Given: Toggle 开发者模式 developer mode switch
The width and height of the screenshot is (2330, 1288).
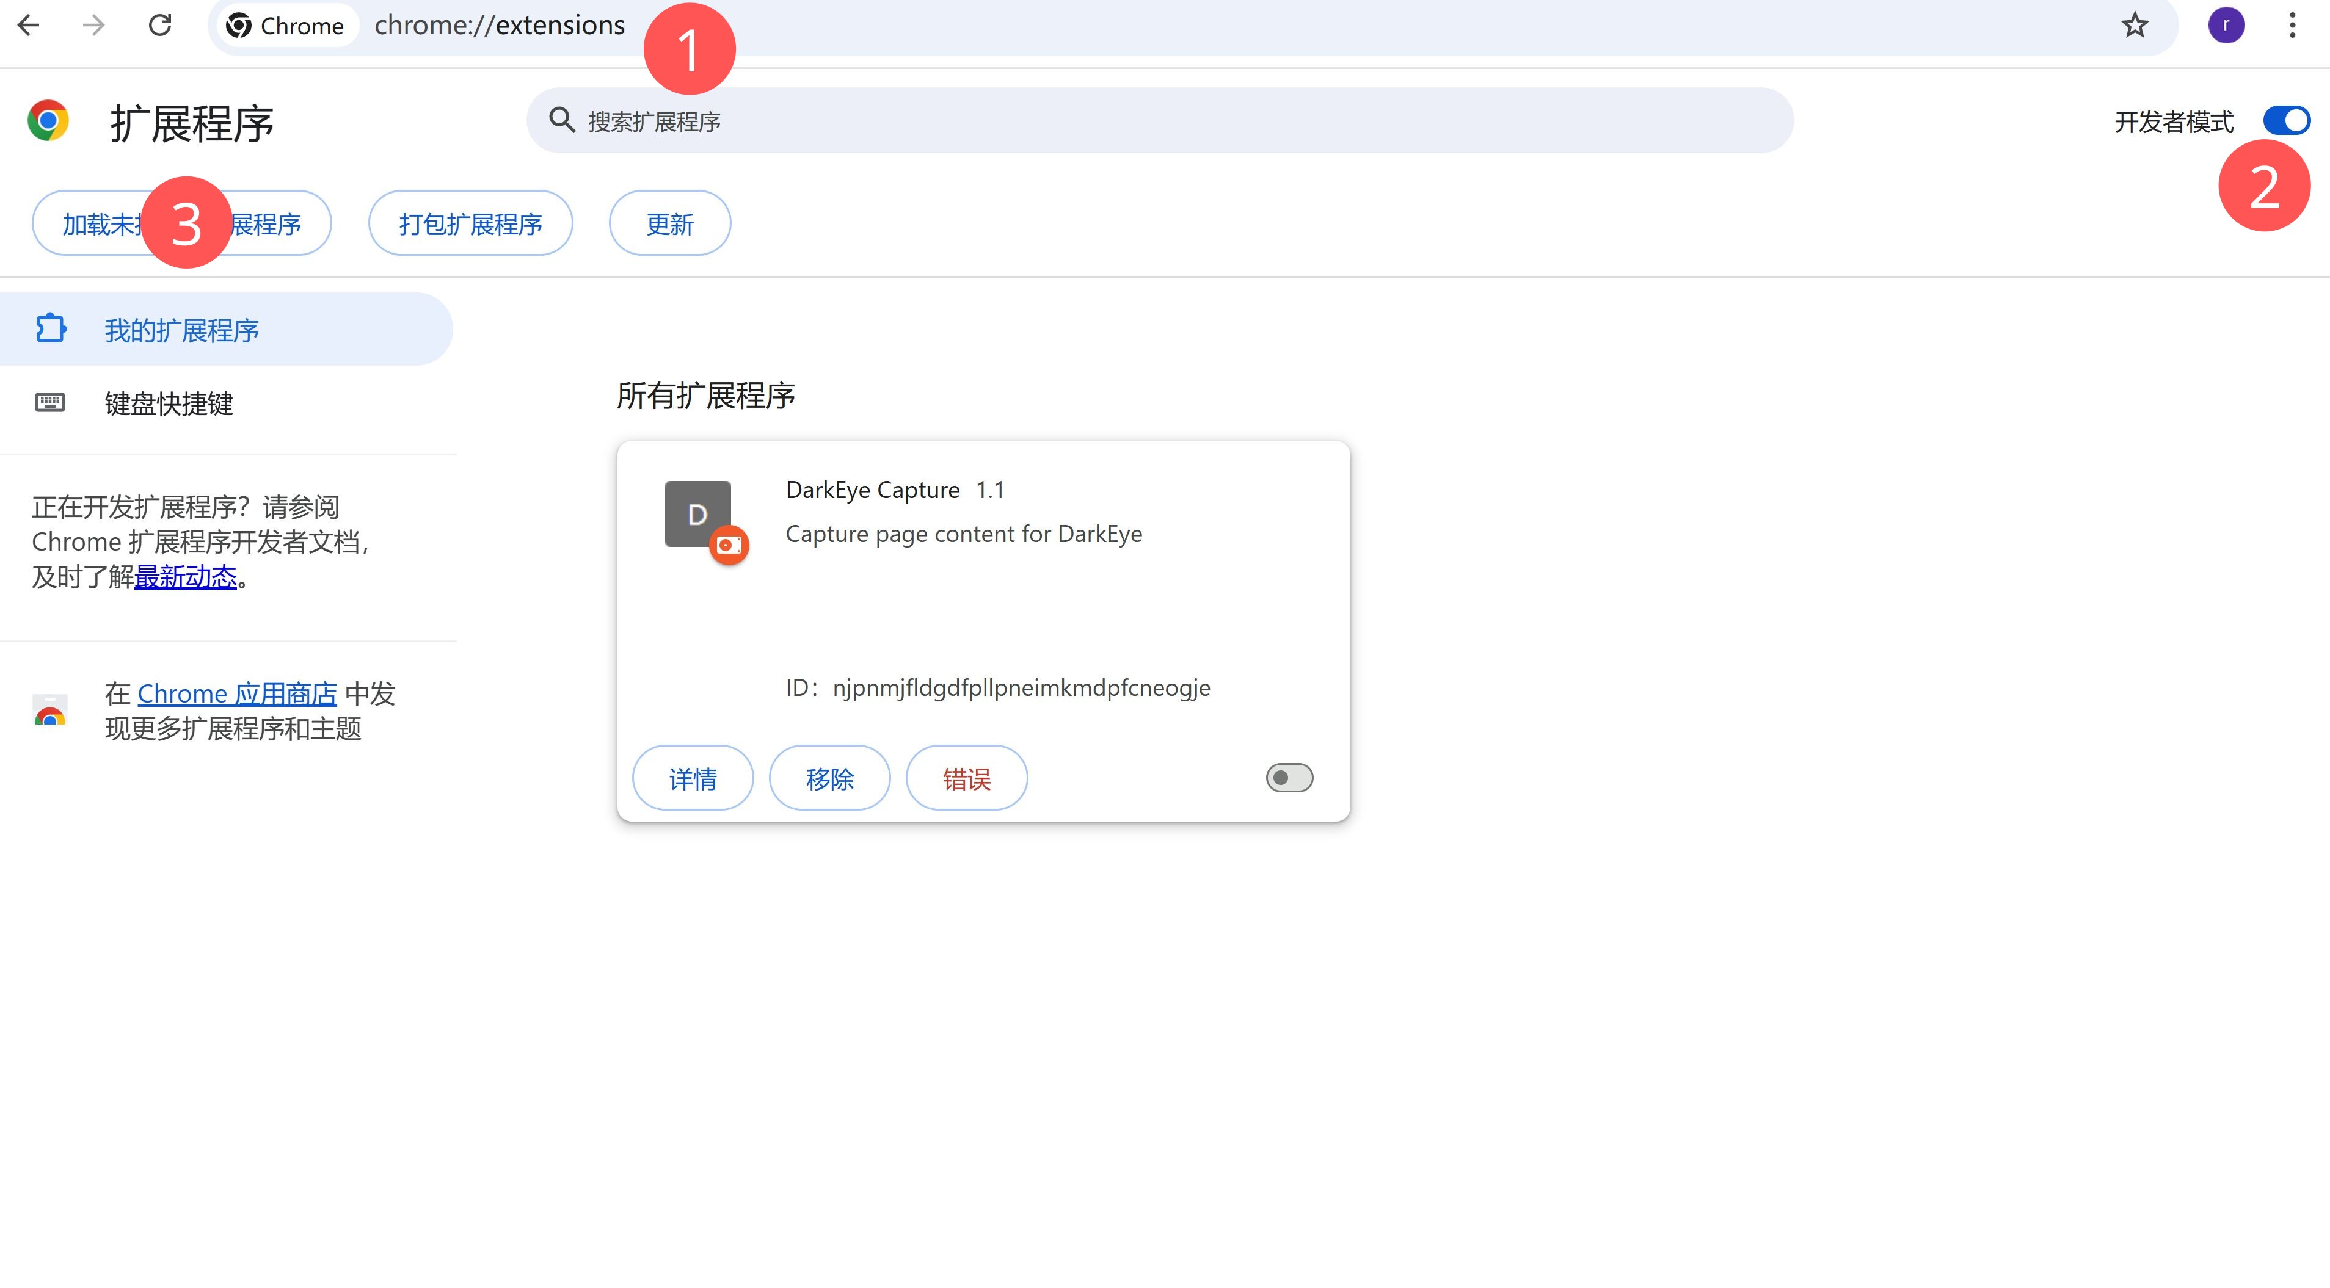Looking at the screenshot, I should pyautogui.click(x=2285, y=120).
